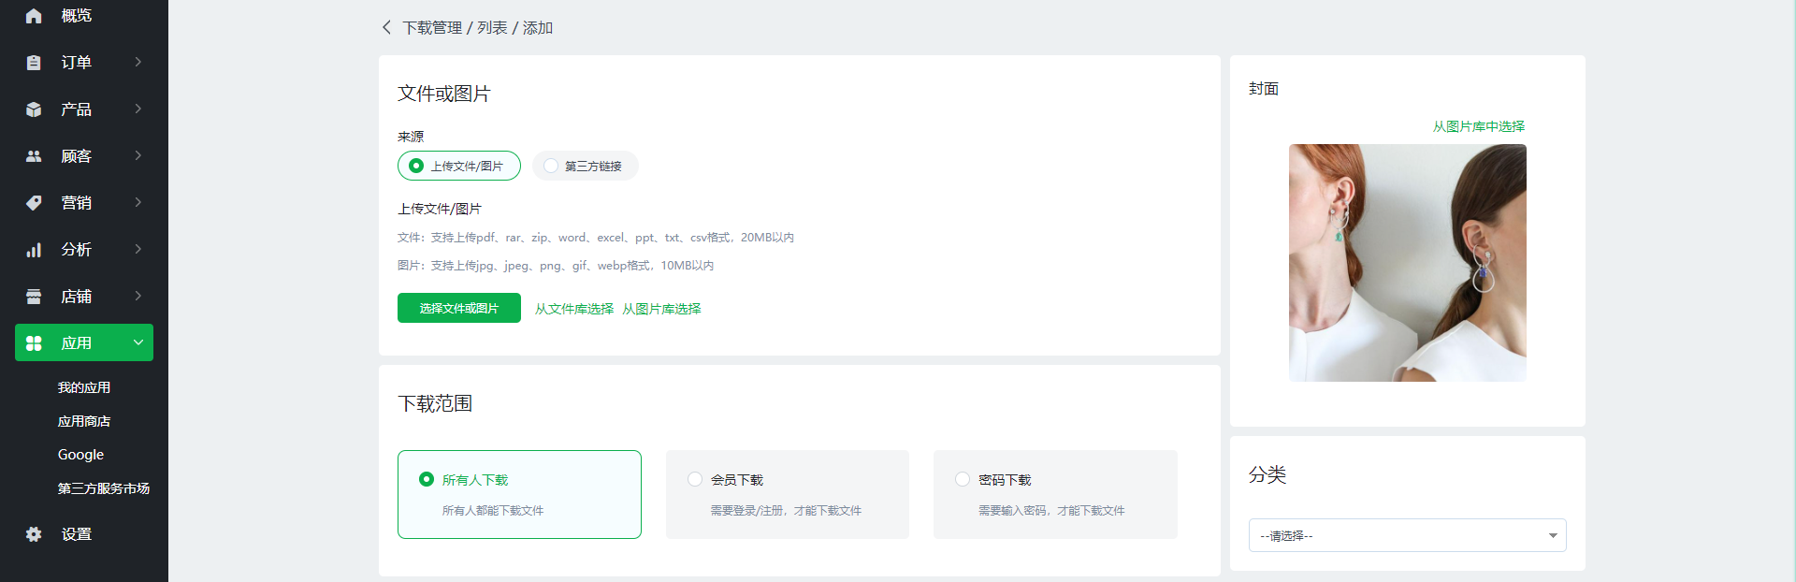Click 从图片库中选择 link in 封面 panel
Screen dimensions: 1796x582
coord(1479,126)
